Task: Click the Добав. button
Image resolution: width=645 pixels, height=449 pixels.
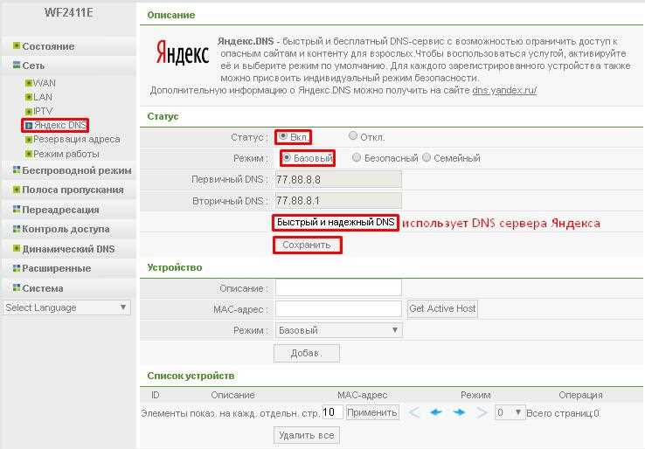Action: click(x=307, y=353)
